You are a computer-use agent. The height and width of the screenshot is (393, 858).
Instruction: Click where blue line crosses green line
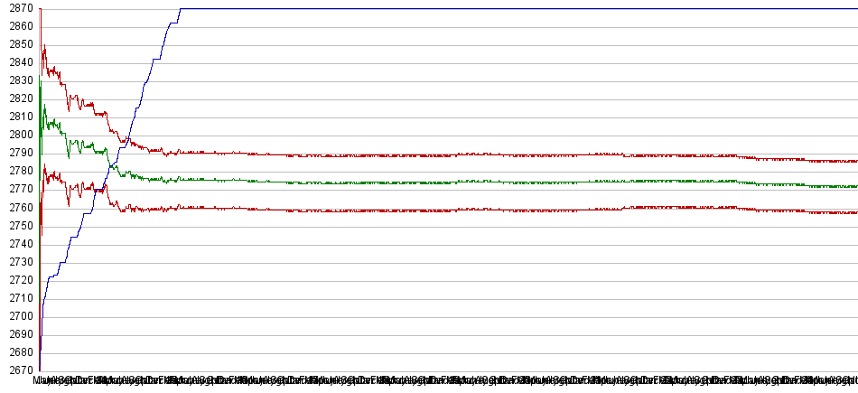tap(112, 164)
